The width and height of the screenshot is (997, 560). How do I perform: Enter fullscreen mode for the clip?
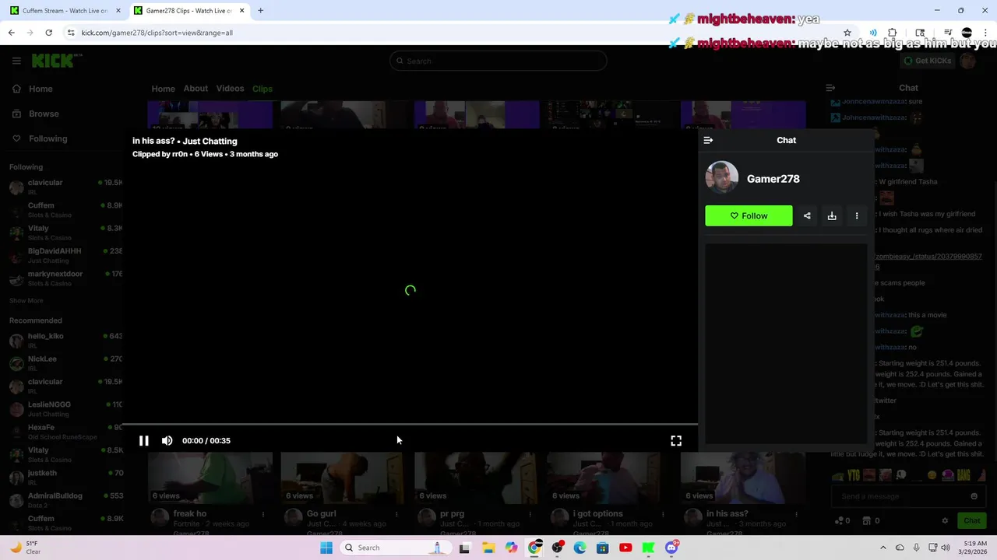click(x=676, y=440)
